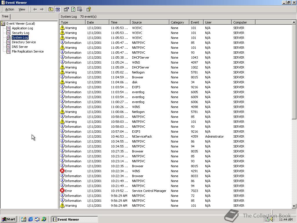This screenshot has height=223, width=297.
Task: Refresh the log using toolbar icon
Action: (73, 9)
